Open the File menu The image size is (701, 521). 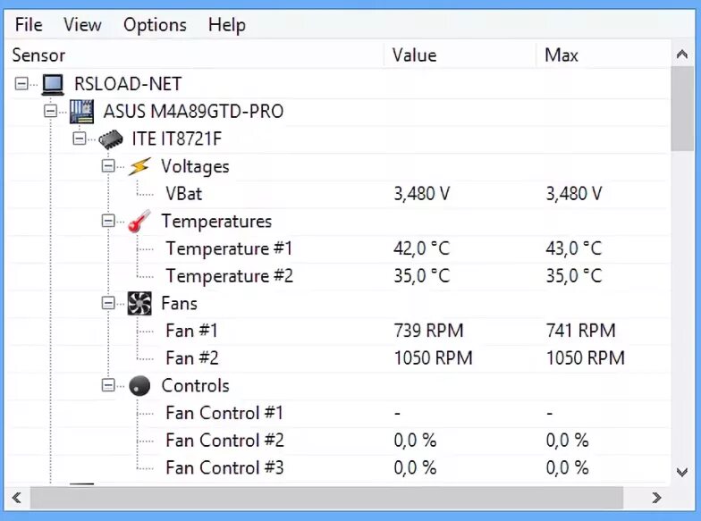click(29, 24)
